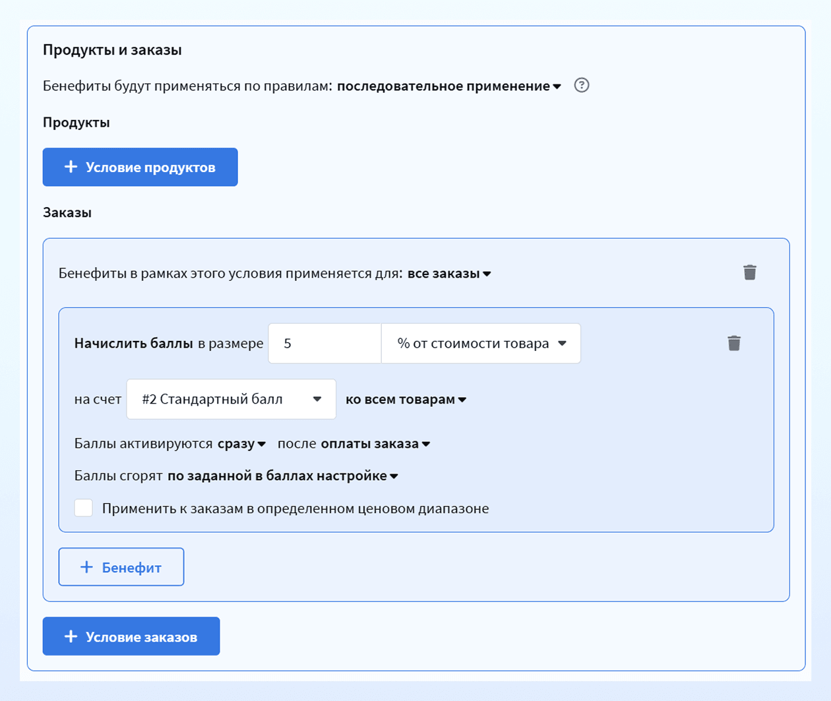Image resolution: width=831 pixels, height=701 pixels.
Task: Click the 'Продукты' section label
Action: coord(77,123)
